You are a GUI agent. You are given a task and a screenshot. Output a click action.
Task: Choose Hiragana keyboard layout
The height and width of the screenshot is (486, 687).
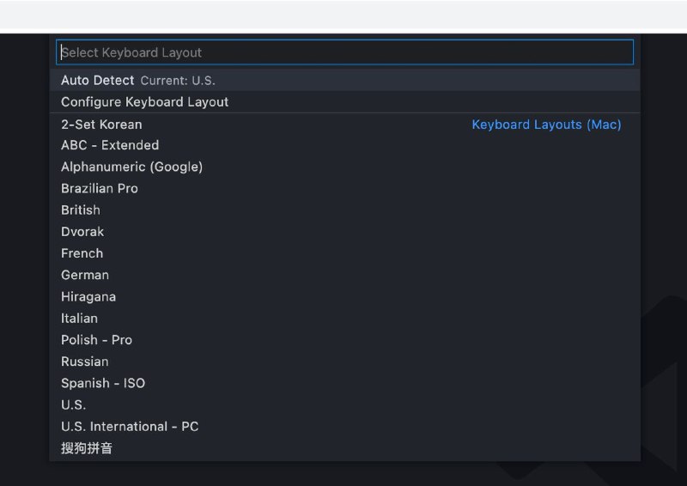pyautogui.click(x=88, y=297)
